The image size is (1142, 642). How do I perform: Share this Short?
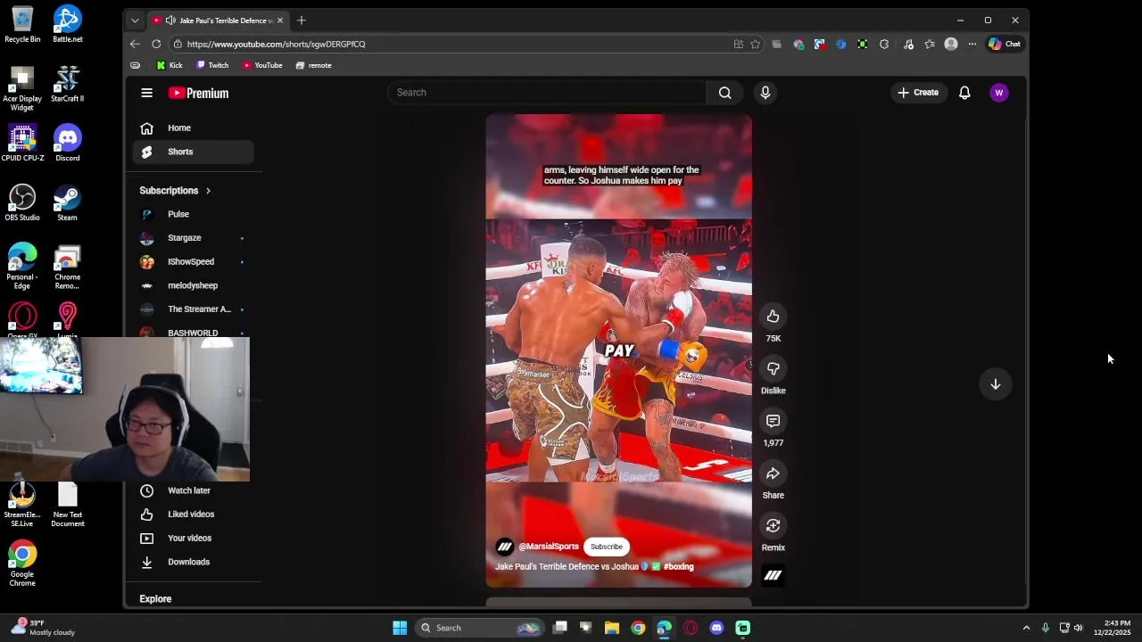coord(773,473)
